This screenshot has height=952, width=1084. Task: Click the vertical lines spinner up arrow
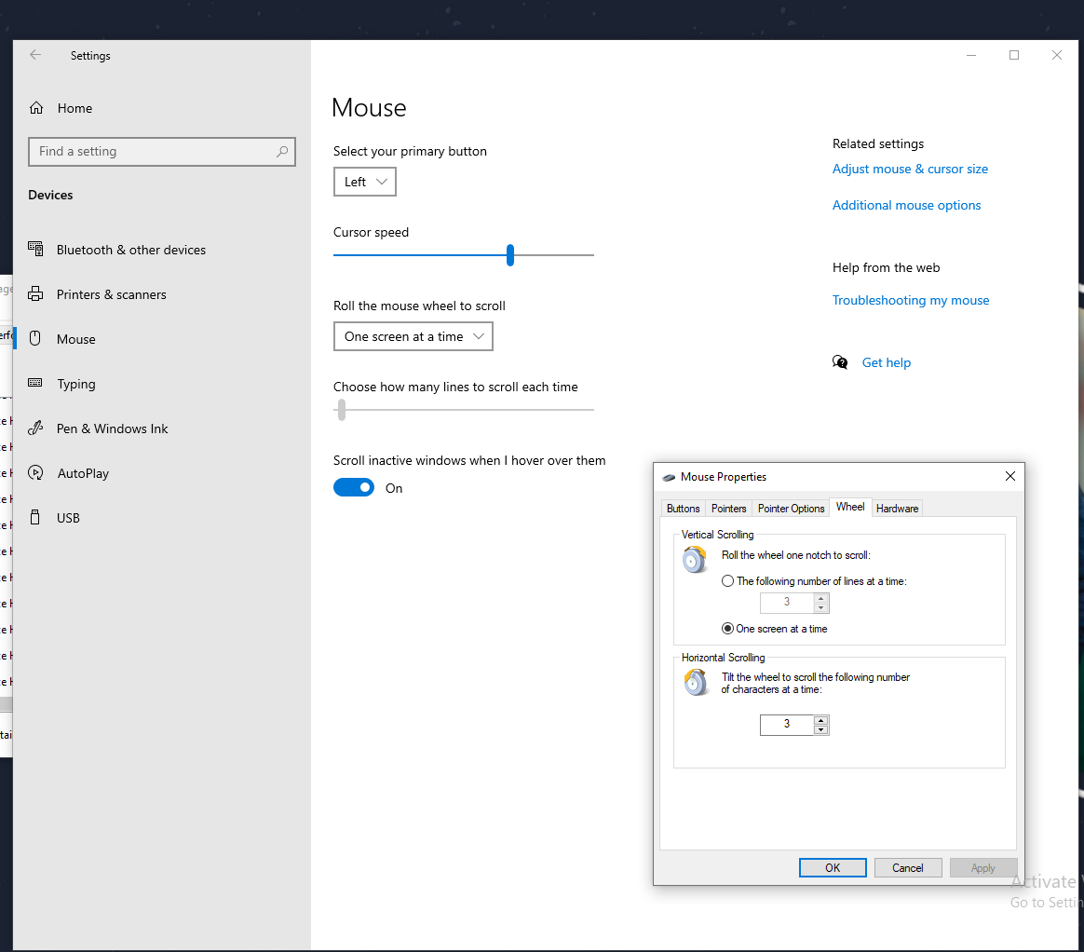point(820,598)
